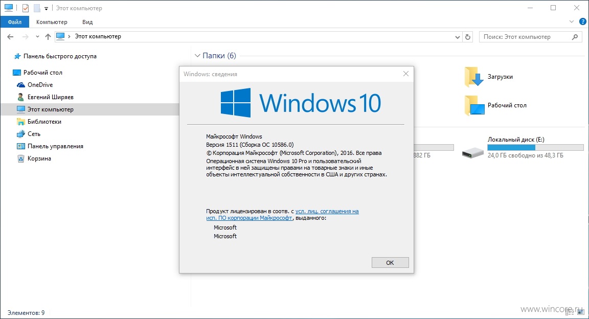Open Explorer help with the question mark
The height and width of the screenshot is (319, 589).
(x=583, y=22)
